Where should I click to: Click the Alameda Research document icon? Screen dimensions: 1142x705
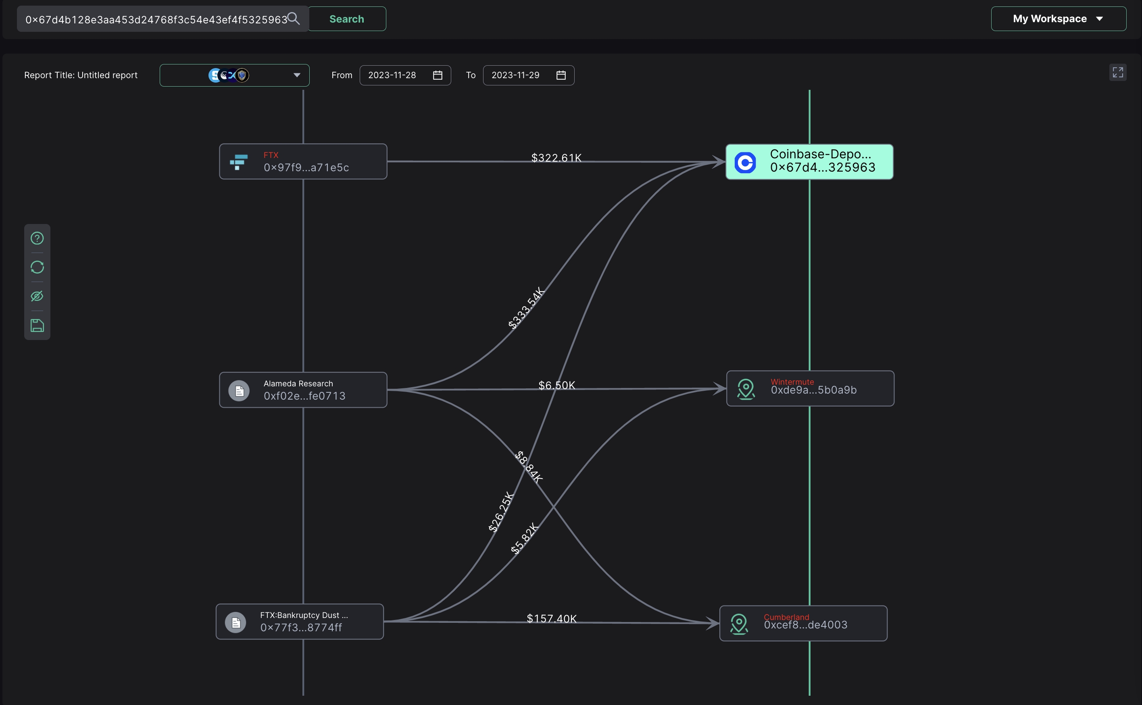pyautogui.click(x=239, y=390)
